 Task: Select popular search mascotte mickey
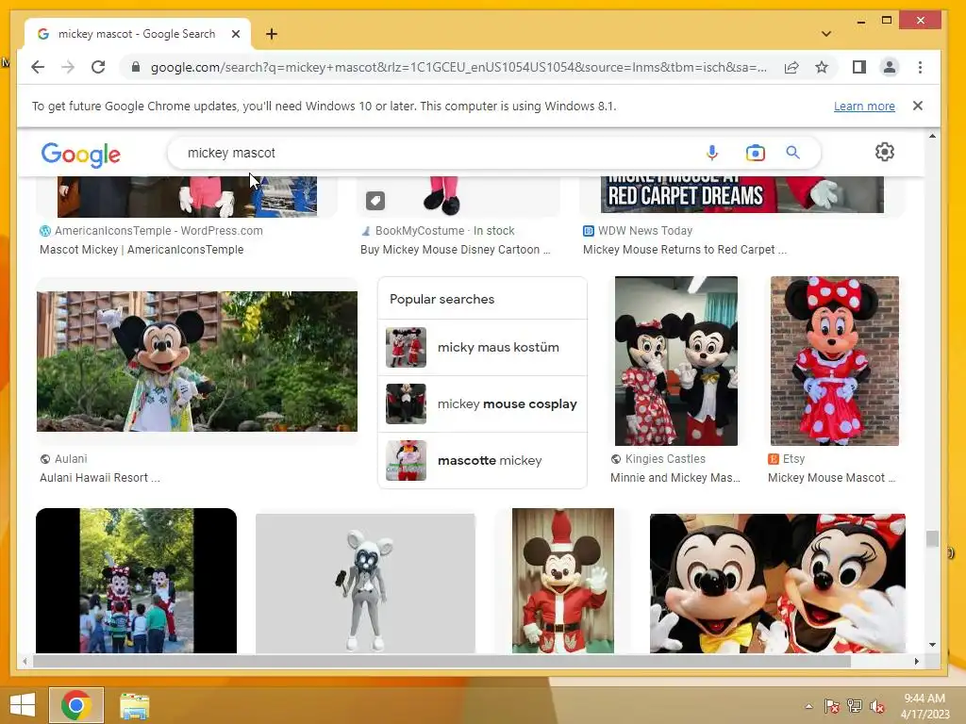pyautogui.click(x=482, y=460)
